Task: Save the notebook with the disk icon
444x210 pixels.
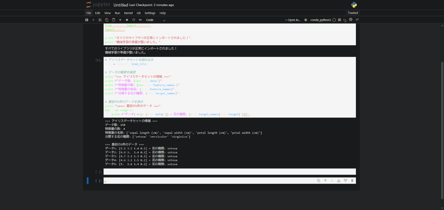Action: (87, 20)
